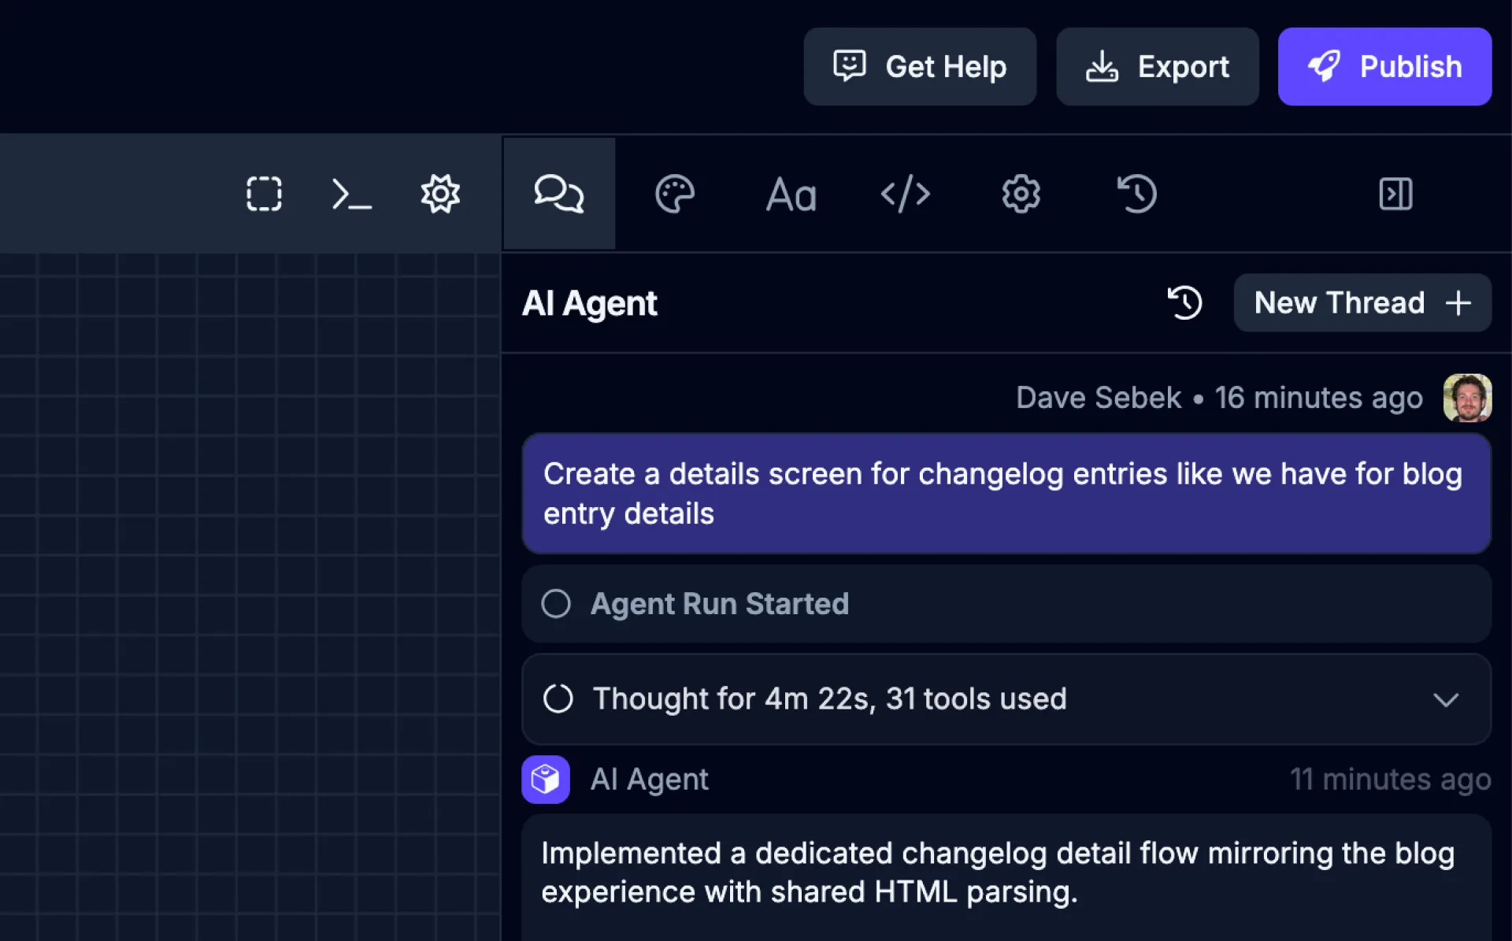Open the code view tab
Screen dimensions: 1512x941
906,194
